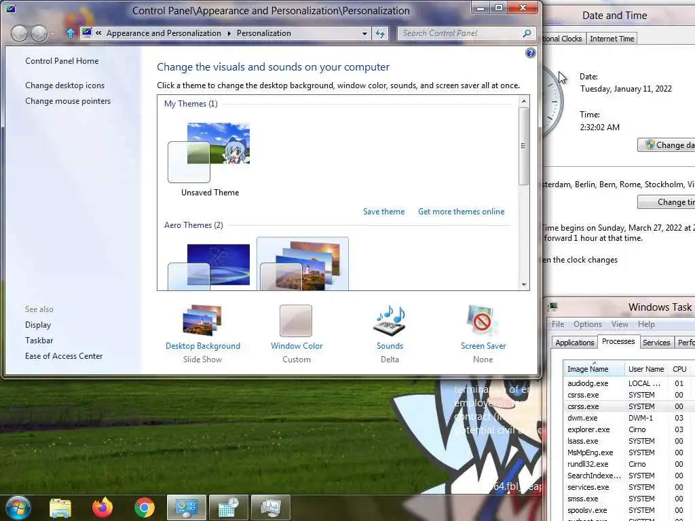Switch to Task Manager taskbar button
The image size is (695, 521).
270,507
